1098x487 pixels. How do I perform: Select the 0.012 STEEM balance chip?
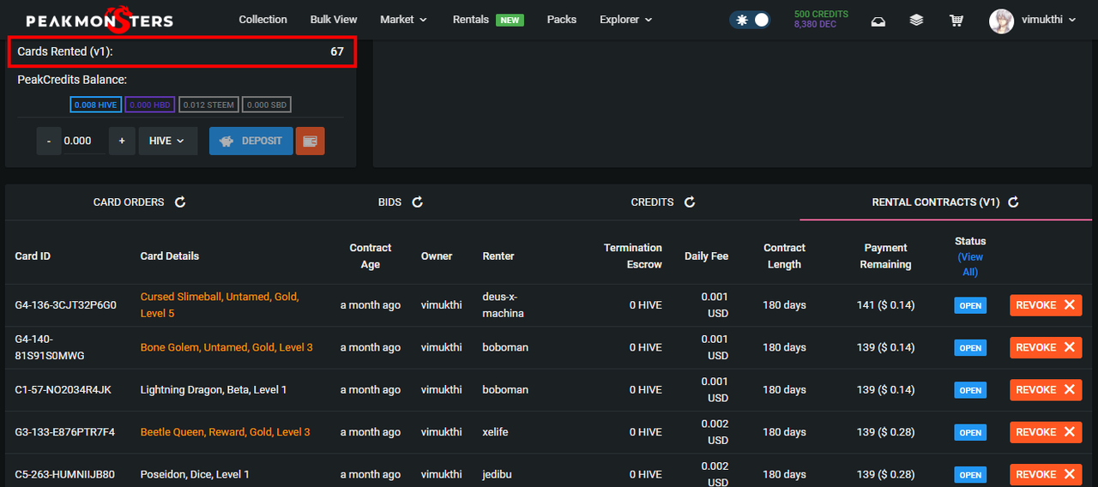(x=208, y=105)
